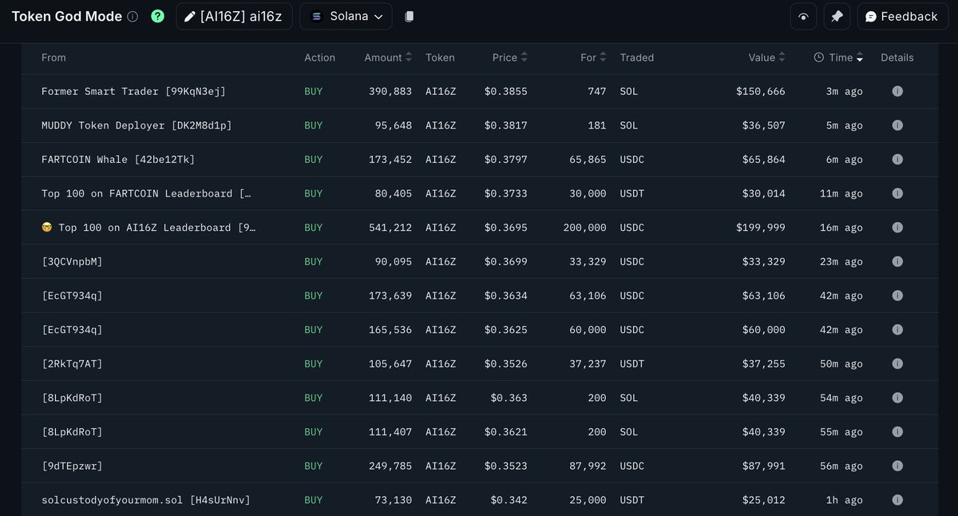Click the 3m ago time cell

tap(845, 91)
